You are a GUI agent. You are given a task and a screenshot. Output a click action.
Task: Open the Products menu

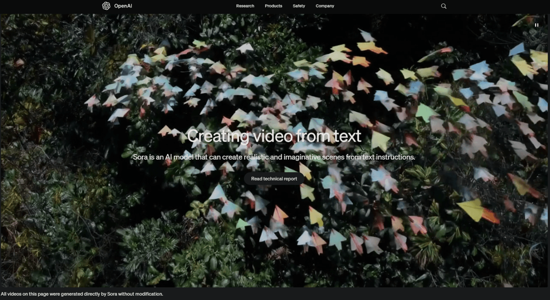(x=274, y=6)
